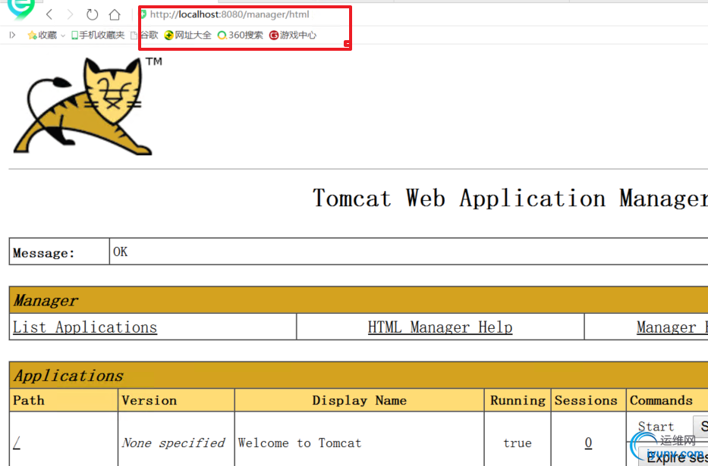Open the 网址大全 bookmark
The image size is (708, 466).
188,35
